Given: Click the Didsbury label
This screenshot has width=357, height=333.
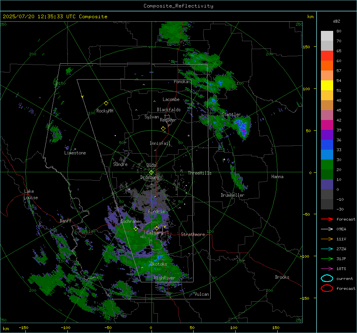Looking at the screenshot, I should [150, 177].
